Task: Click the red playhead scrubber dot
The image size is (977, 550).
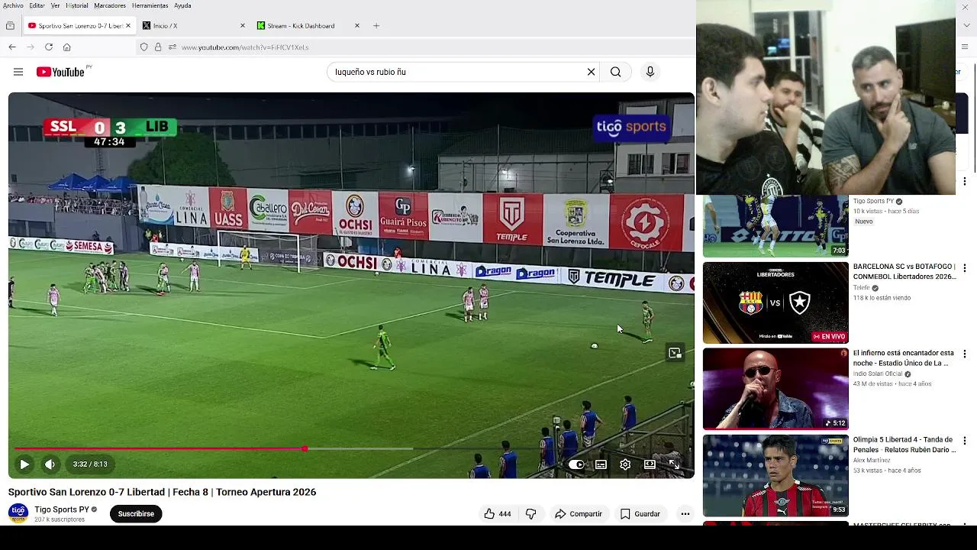Action: coord(305,449)
